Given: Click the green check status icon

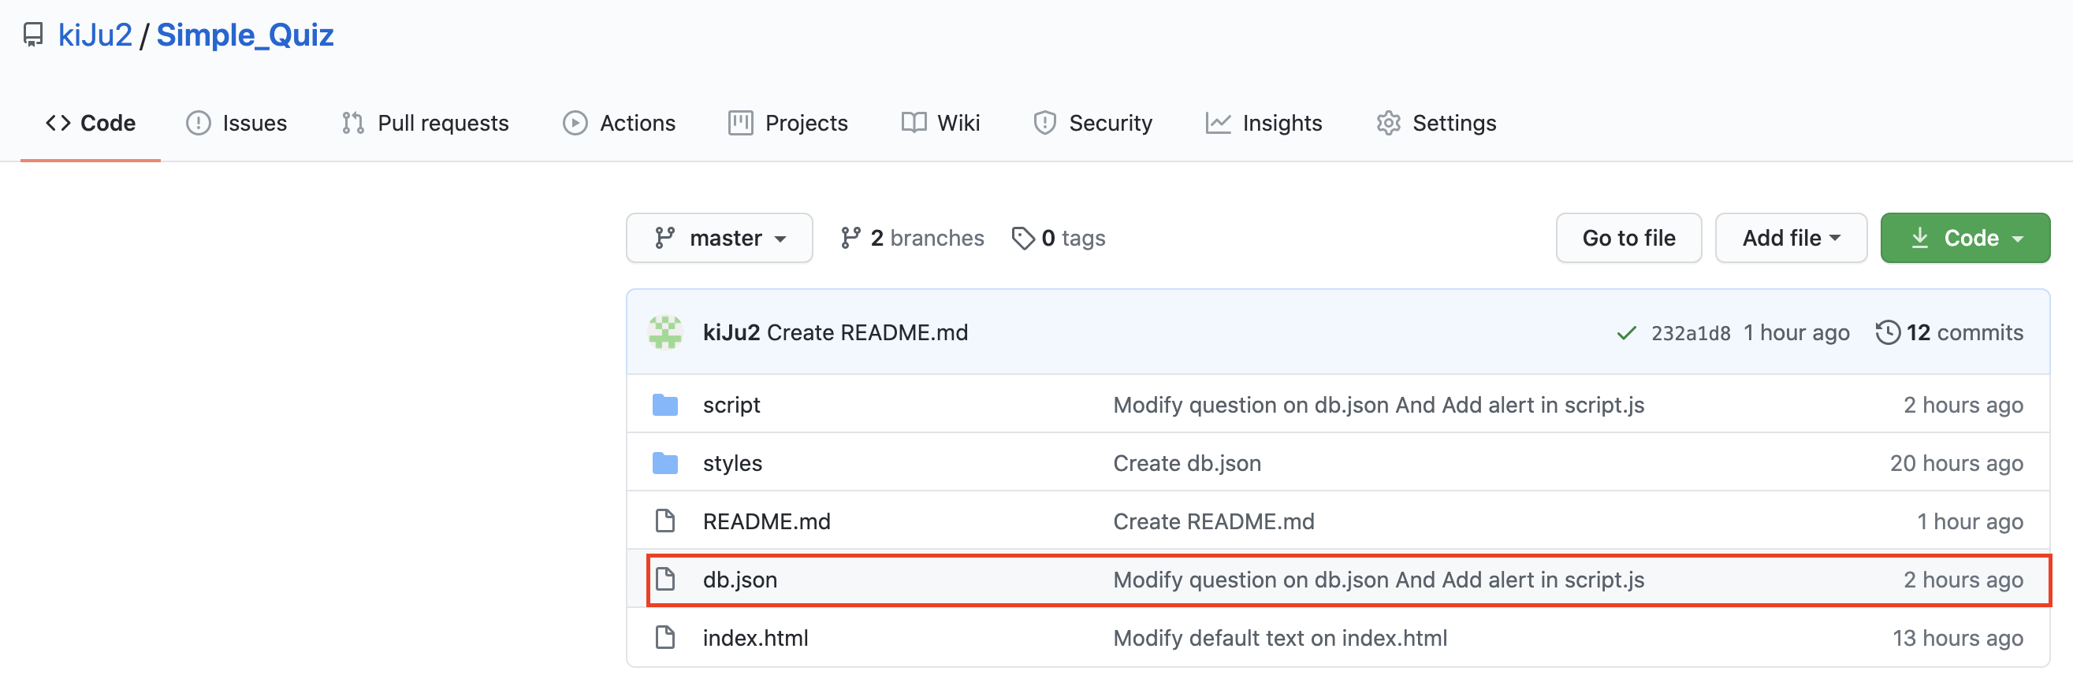Looking at the screenshot, I should coord(1626,333).
